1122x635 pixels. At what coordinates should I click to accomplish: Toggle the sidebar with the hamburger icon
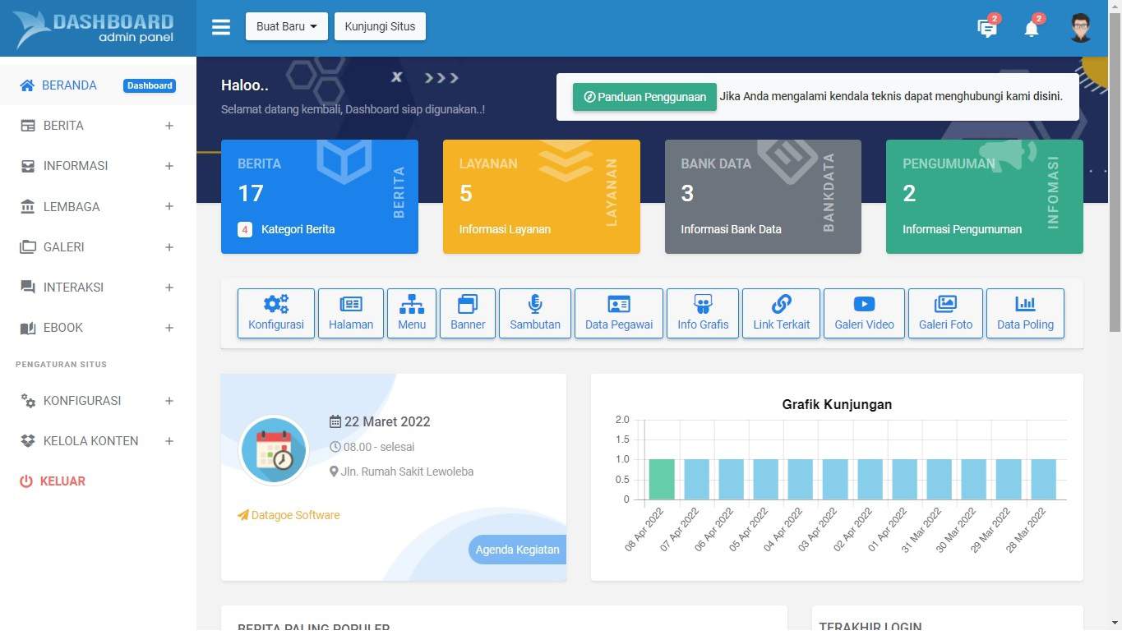(220, 26)
